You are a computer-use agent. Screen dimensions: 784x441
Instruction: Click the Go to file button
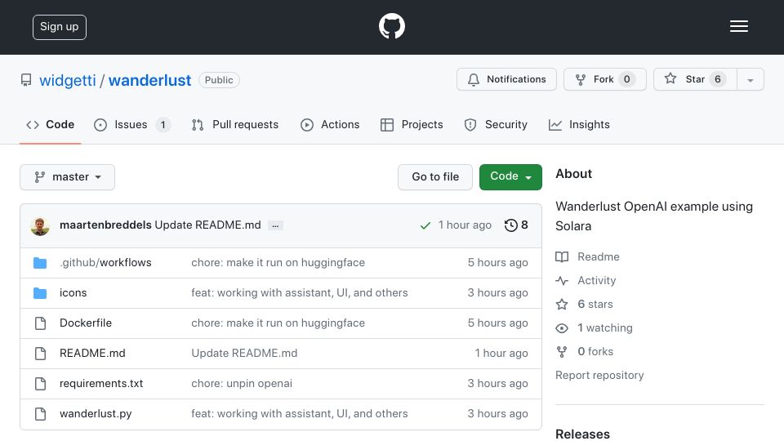435,177
